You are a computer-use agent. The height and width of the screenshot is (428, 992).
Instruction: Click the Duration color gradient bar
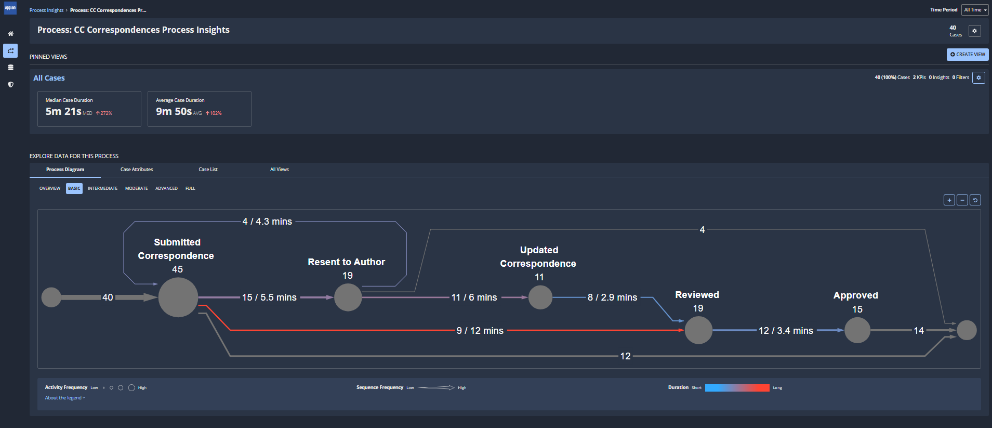point(737,387)
